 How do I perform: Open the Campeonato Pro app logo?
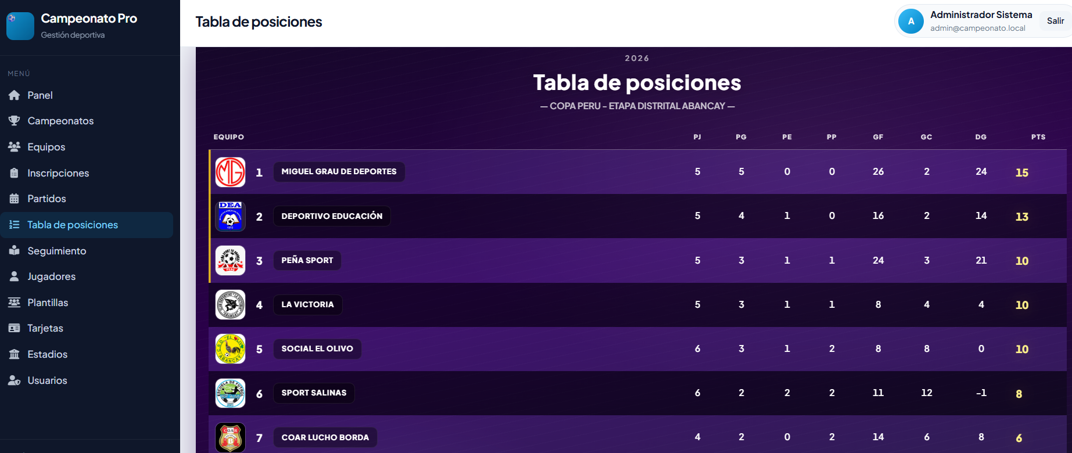point(20,26)
